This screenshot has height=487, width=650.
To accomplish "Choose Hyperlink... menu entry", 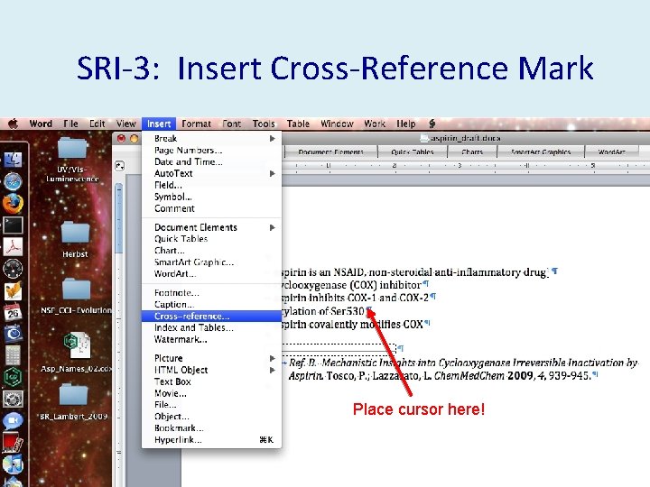I will (211, 440).
